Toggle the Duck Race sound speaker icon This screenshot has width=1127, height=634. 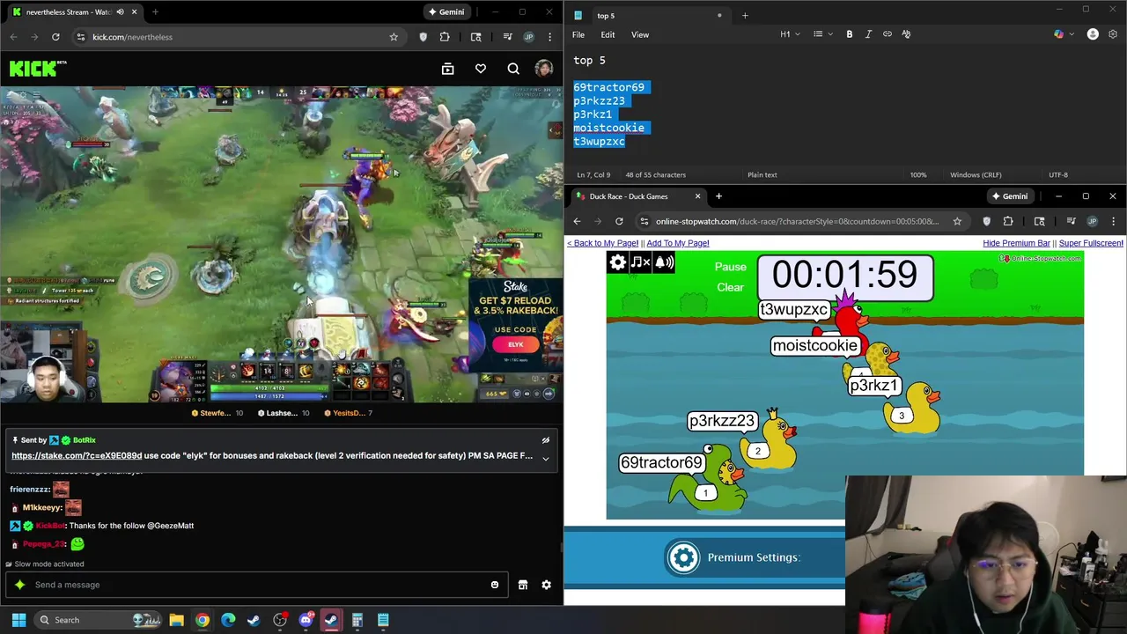(664, 262)
